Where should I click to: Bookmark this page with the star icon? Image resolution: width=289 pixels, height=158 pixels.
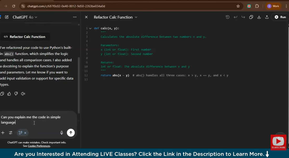coord(238,6)
